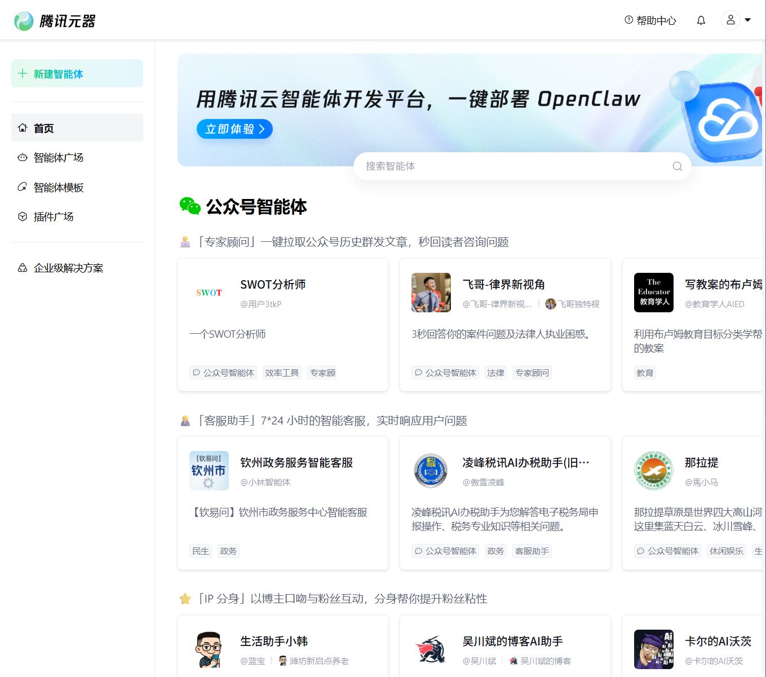Image resolution: width=766 pixels, height=677 pixels.
Task: Click the 法律 tag on 飞哥 card
Action: tap(495, 373)
